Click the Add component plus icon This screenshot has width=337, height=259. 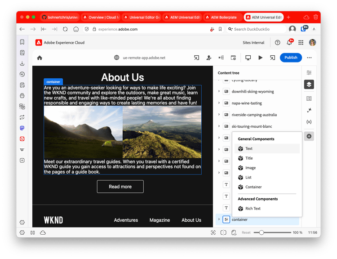(x=309, y=136)
